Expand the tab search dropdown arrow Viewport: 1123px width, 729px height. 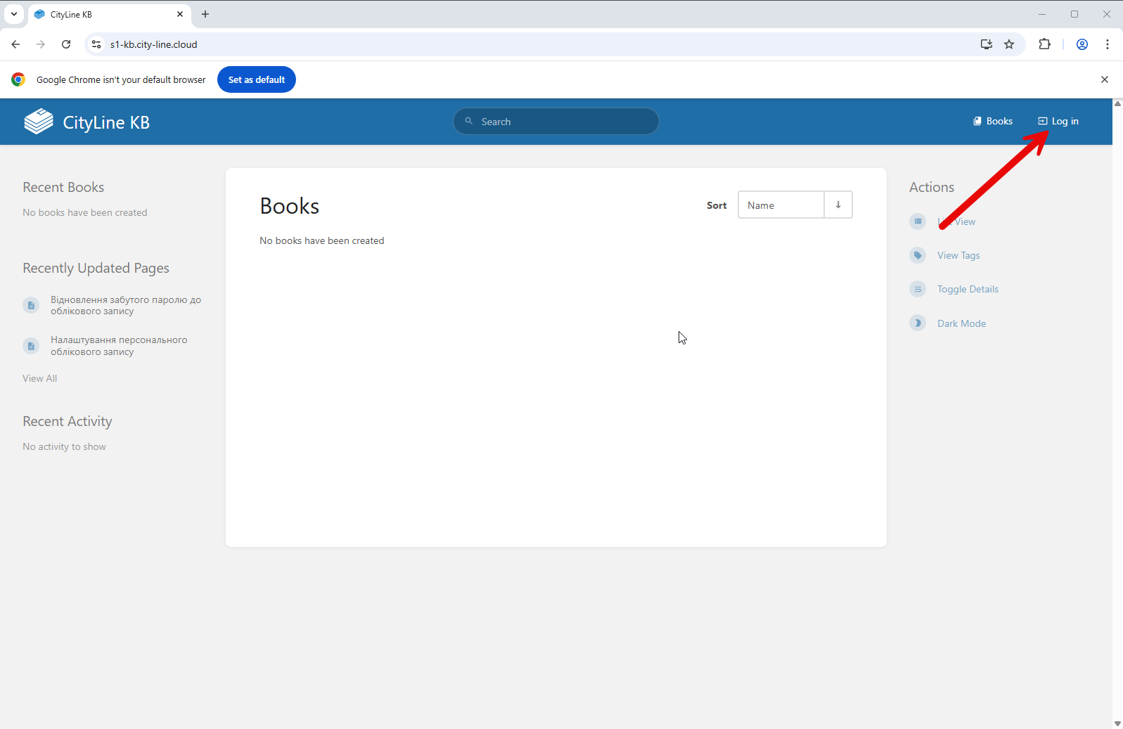14,14
